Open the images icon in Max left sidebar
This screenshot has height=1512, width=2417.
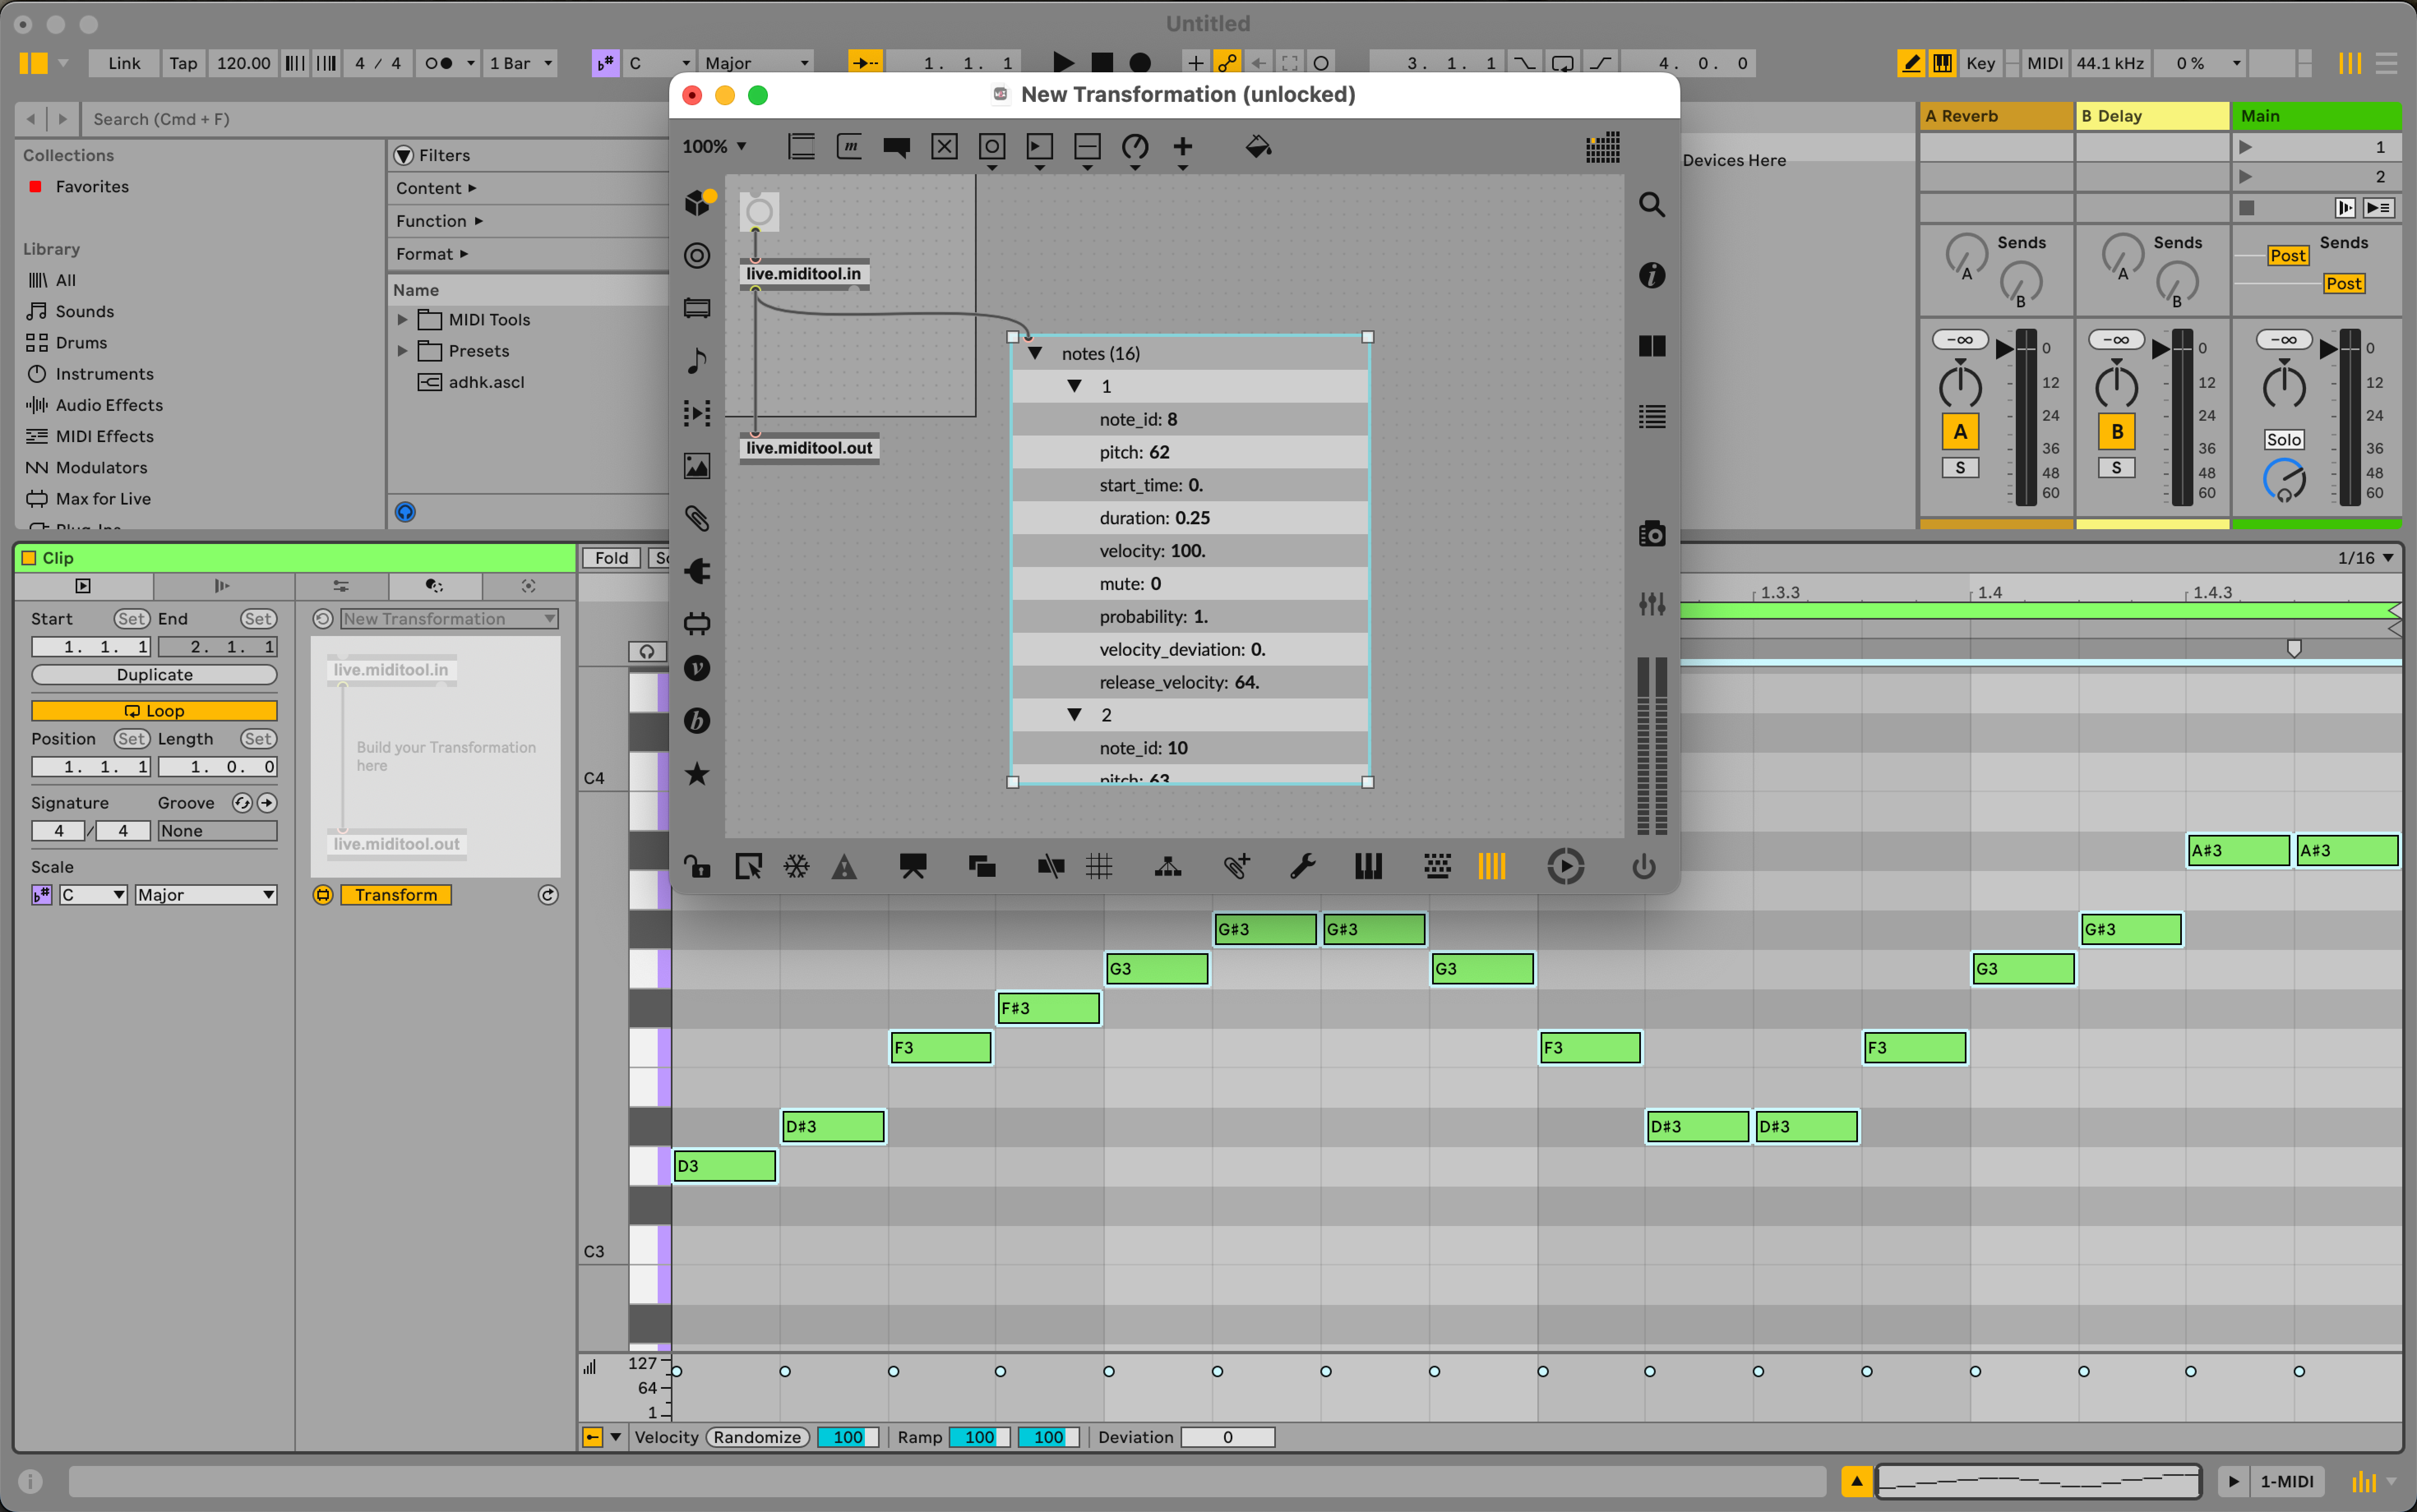(697, 466)
